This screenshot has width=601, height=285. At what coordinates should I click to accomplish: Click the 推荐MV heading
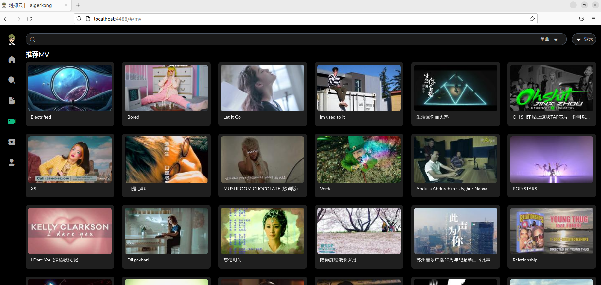click(37, 54)
